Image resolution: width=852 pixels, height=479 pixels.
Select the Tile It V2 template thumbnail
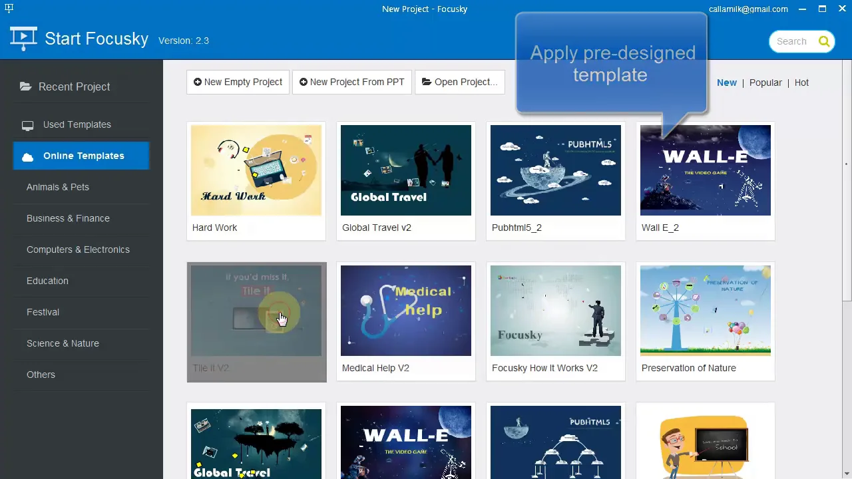pos(256,311)
